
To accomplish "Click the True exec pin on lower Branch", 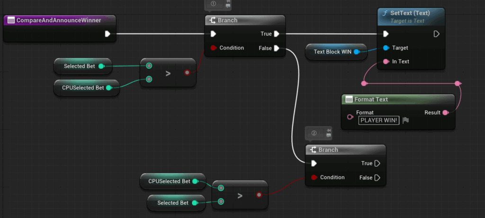I will 377,163.
